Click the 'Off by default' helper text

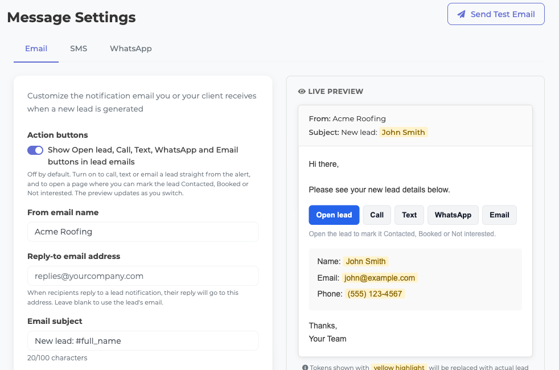pyautogui.click(x=139, y=183)
